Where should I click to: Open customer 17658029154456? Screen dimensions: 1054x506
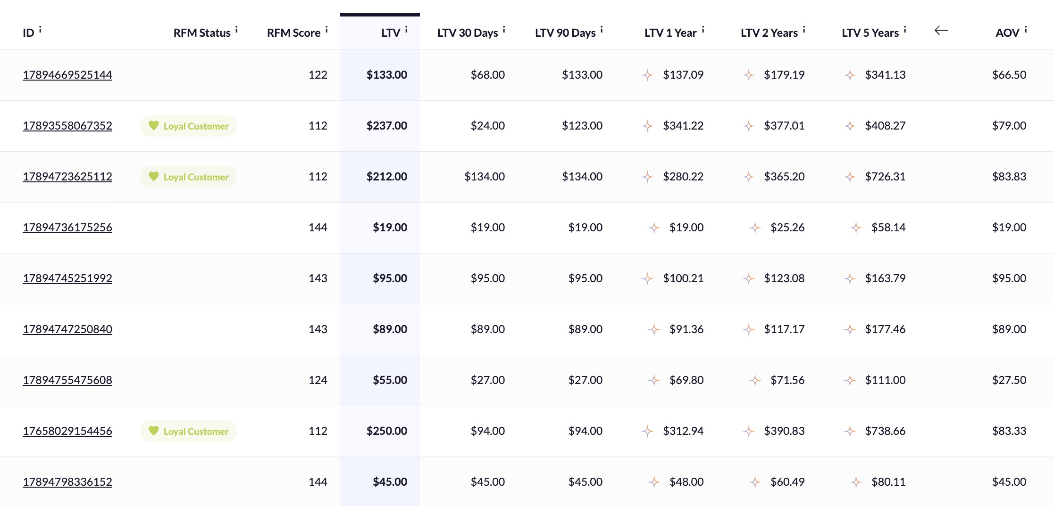coord(67,431)
